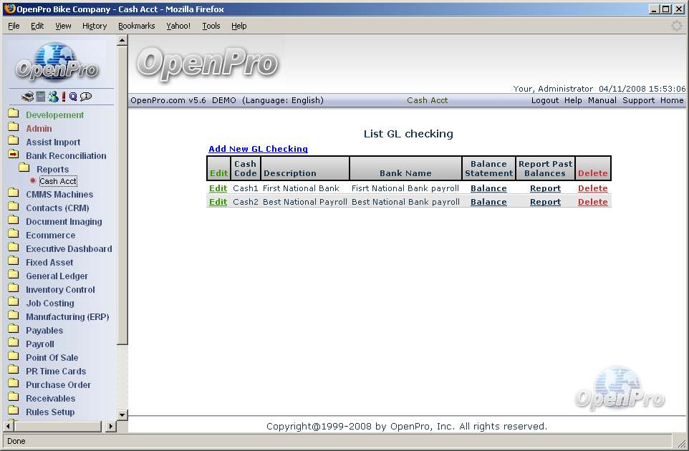
Task: Click the Firefox icon in the title bar
Action: pos(9,9)
